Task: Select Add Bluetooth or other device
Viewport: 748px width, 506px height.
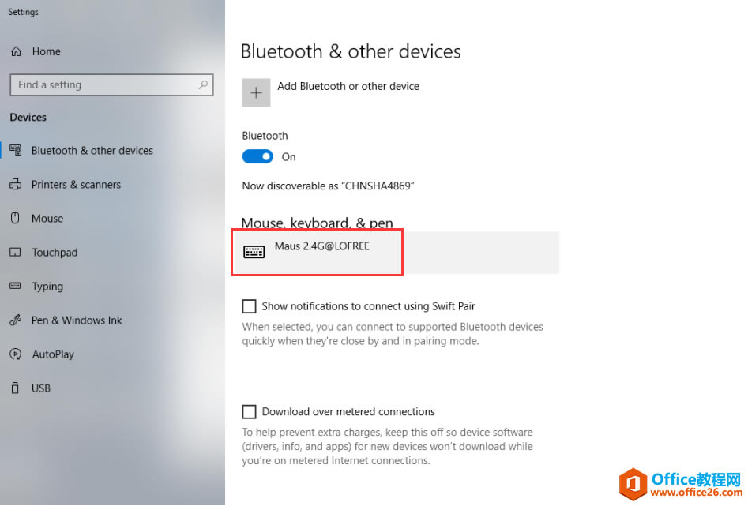Action: (x=348, y=86)
